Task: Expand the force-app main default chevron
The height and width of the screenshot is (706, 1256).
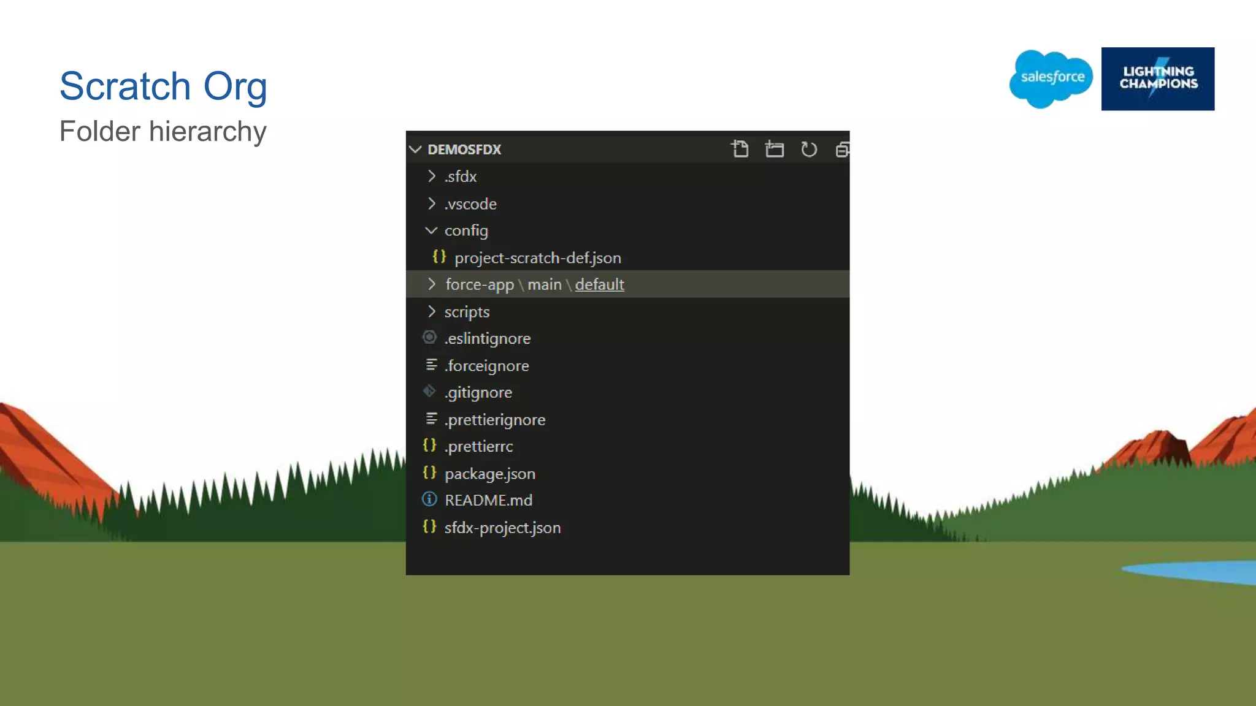Action: tap(432, 284)
